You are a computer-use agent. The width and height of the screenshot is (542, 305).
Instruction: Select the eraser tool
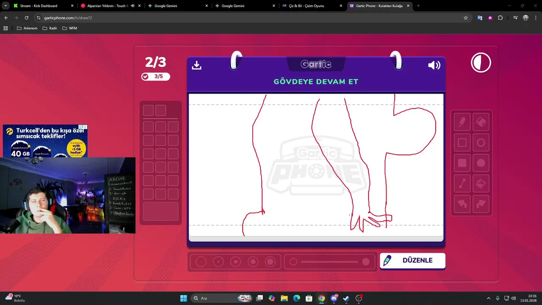tap(481, 122)
